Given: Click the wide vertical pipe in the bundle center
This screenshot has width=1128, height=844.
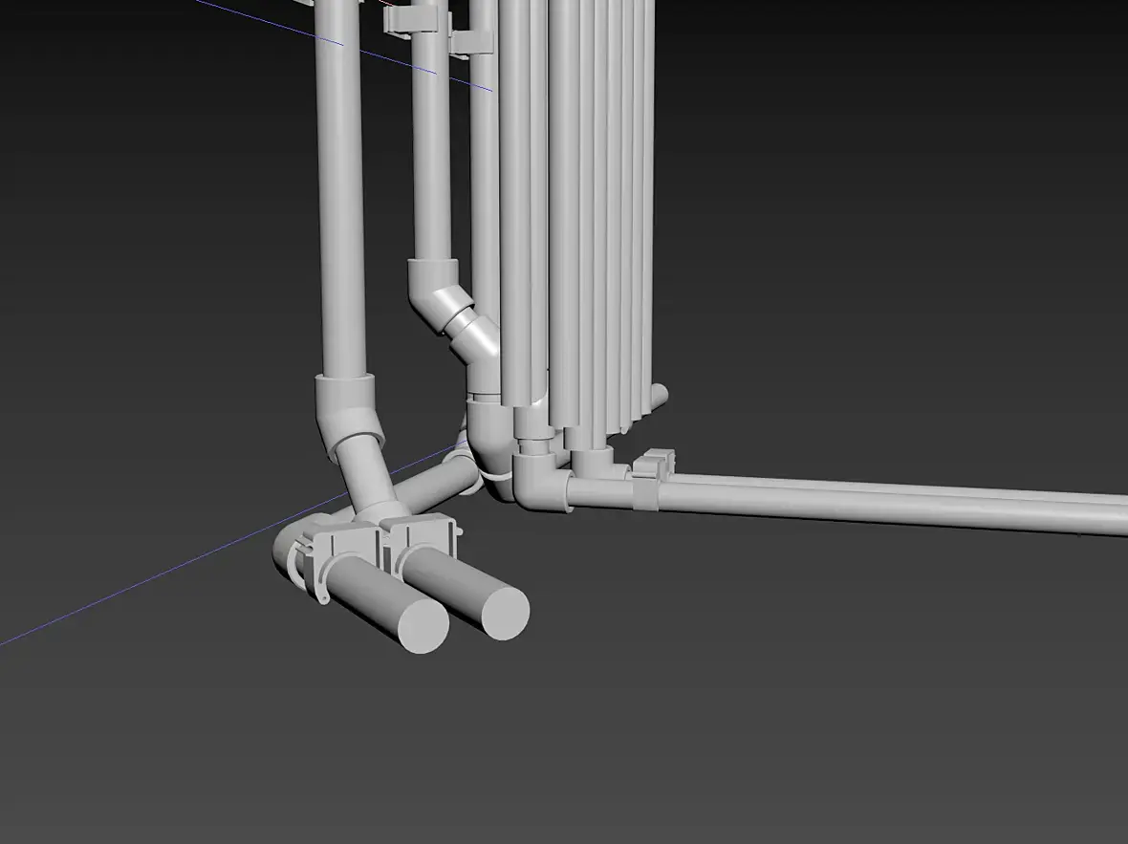Looking at the screenshot, I should pyautogui.click(x=565, y=216).
